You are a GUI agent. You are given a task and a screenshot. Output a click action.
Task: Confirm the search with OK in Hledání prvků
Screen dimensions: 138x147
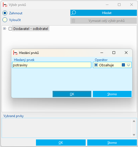pyautogui.click(x=72, y=94)
